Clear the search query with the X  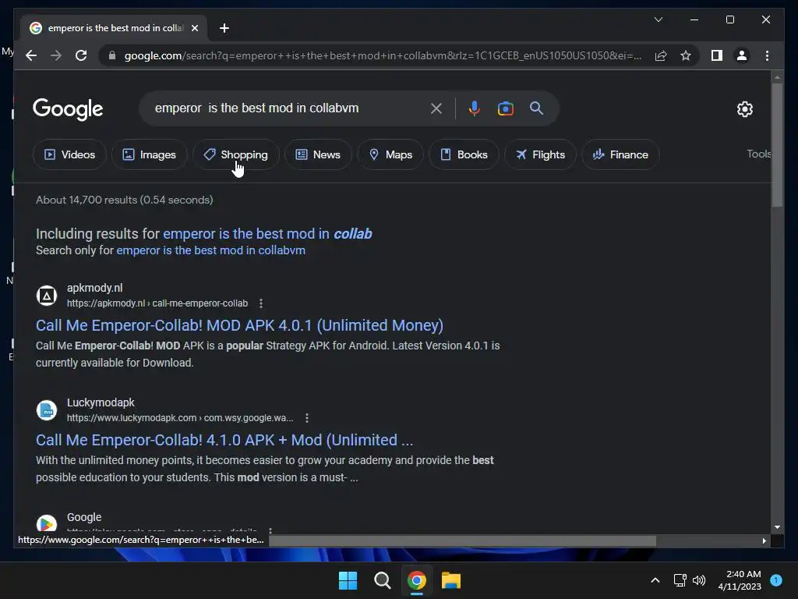436,108
